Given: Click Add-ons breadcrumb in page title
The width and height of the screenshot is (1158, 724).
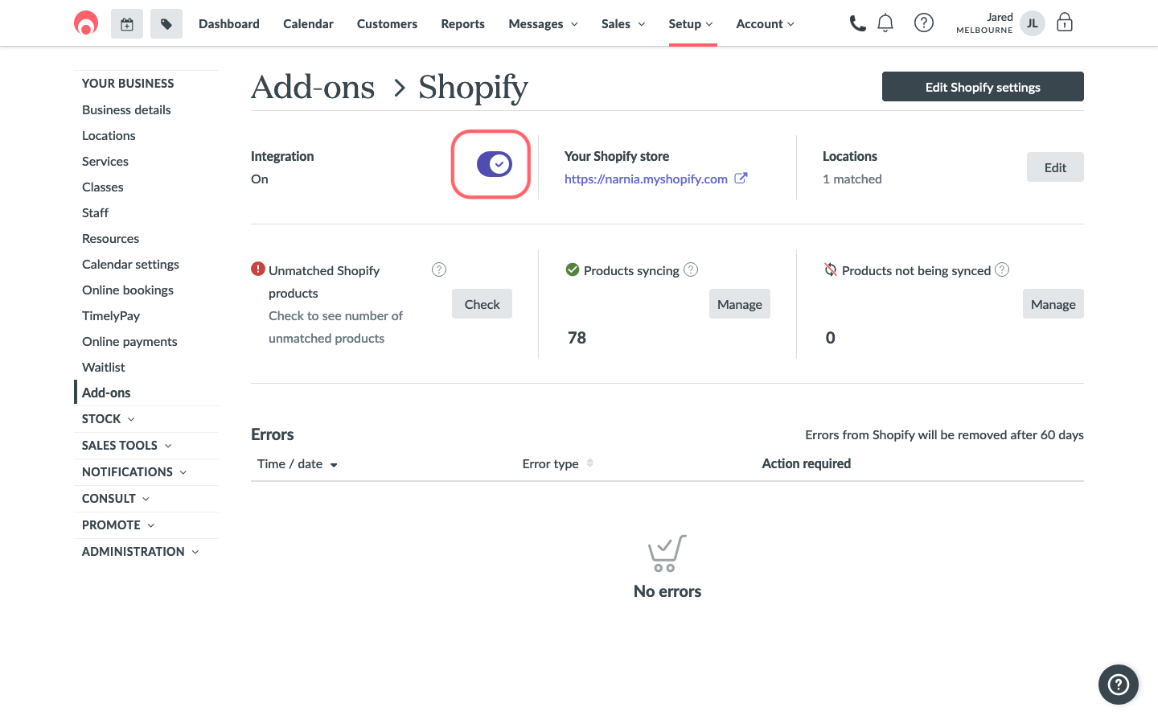Looking at the screenshot, I should tap(313, 87).
